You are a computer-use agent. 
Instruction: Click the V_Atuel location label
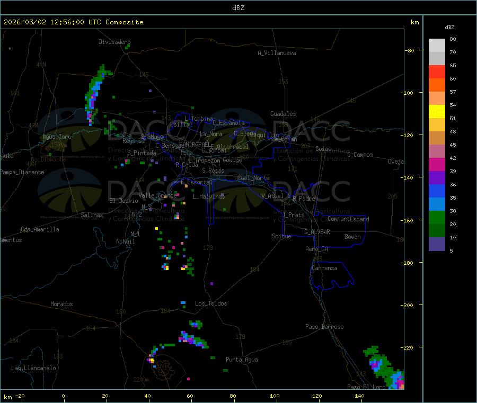coord(272,196)
